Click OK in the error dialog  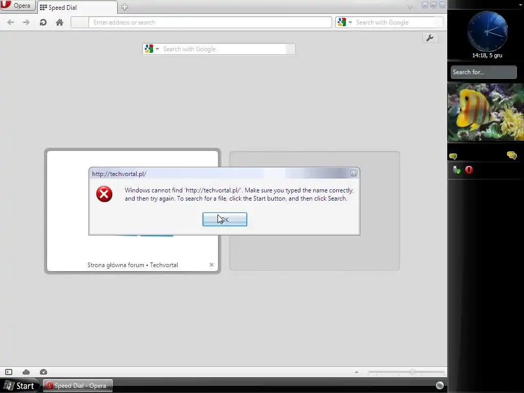225,219
